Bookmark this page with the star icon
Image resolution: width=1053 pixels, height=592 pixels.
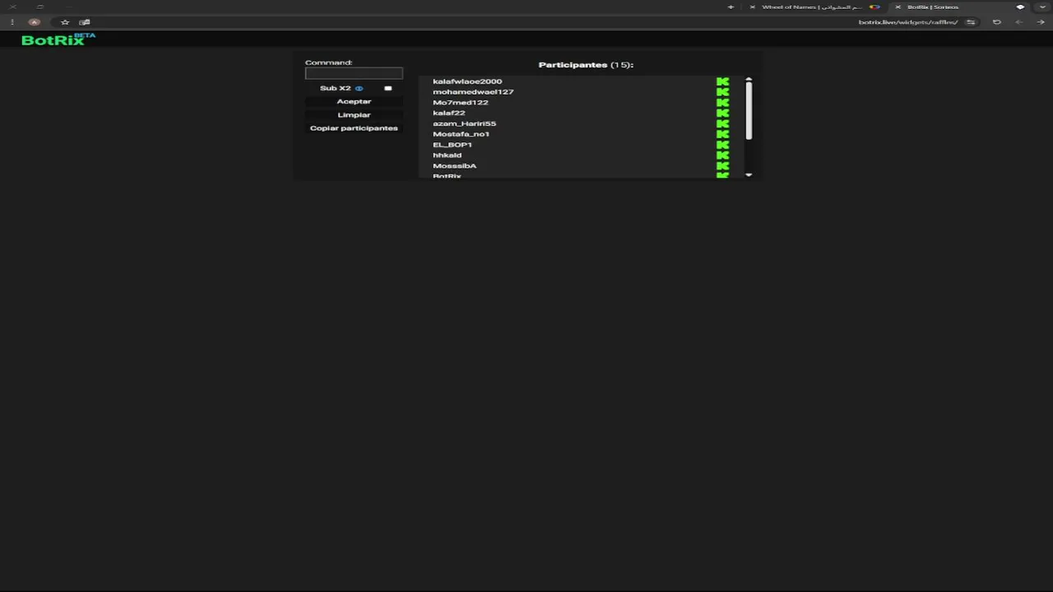(65, 22)
